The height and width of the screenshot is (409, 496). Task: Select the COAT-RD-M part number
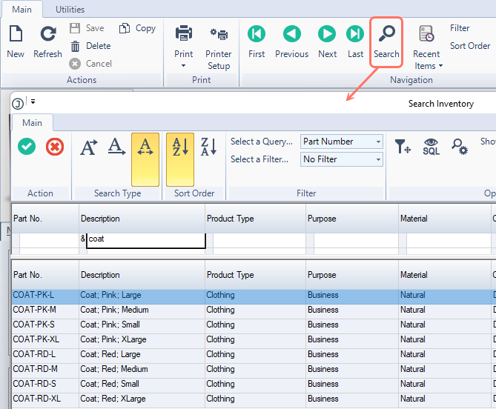pos(35,369)
